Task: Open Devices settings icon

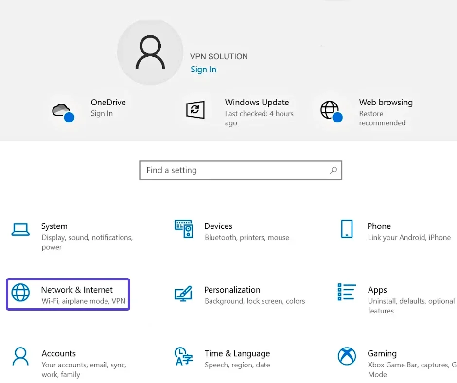Action: coord(184,228)
